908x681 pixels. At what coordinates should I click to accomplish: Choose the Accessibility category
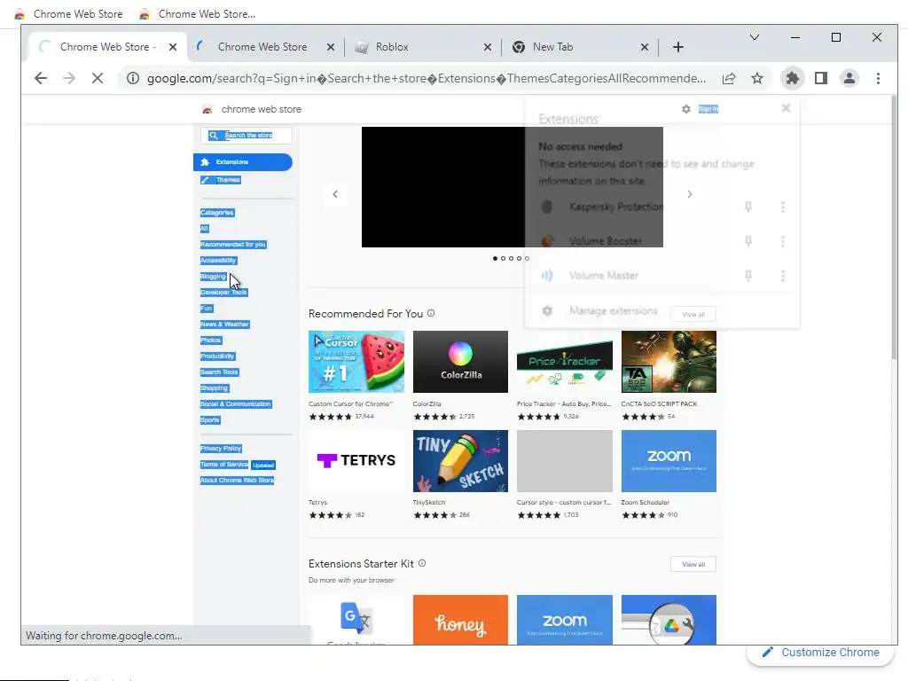tap(218, 260)
